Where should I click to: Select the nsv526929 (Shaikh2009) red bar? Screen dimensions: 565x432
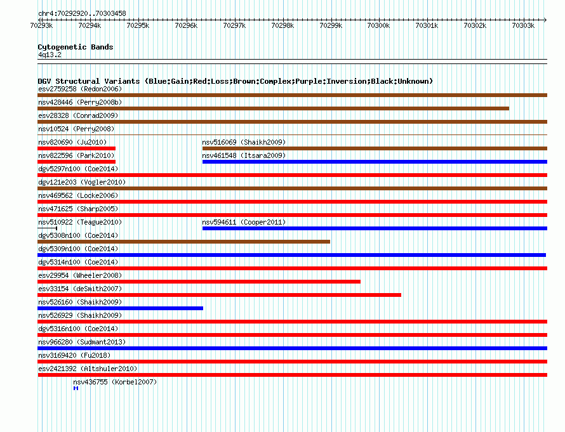click(x=292, y=322)
